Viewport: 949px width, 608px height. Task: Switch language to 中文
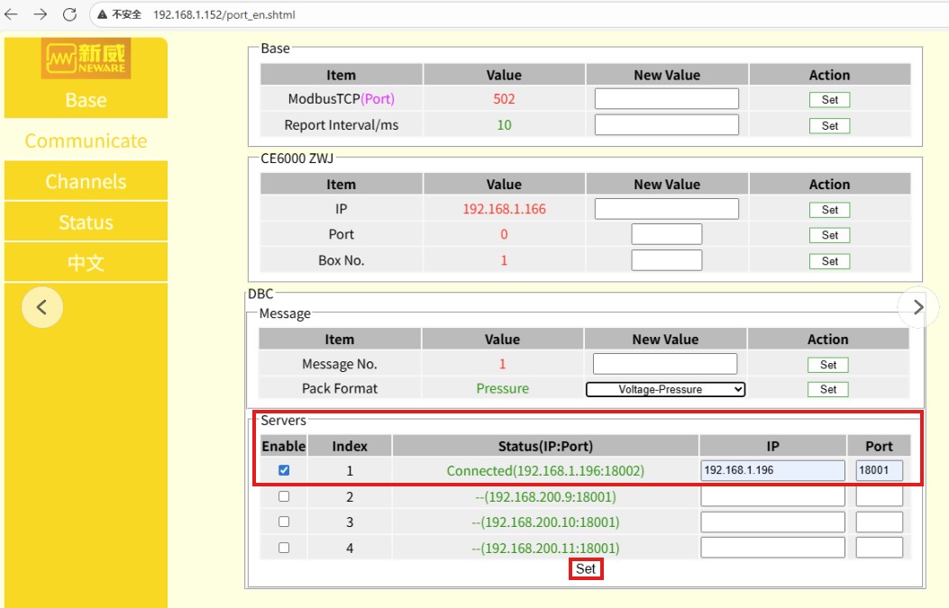tap(86, 263)
